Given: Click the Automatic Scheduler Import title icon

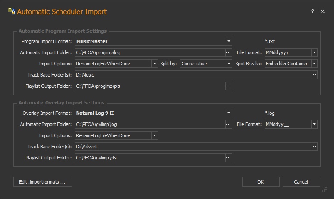Looking at the screenshot, I should point(12,11).
